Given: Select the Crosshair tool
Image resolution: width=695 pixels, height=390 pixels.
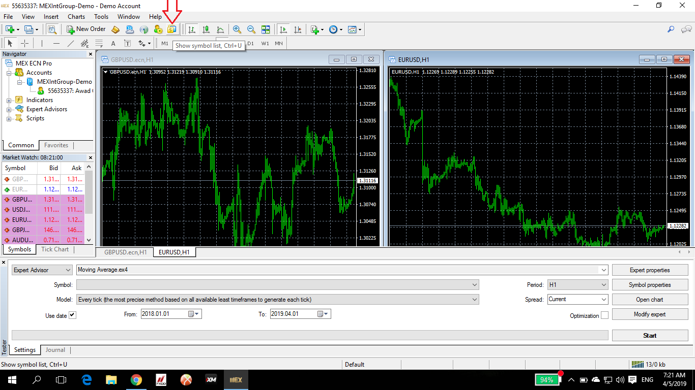Looking at the screenshot, I should [24, 43].
